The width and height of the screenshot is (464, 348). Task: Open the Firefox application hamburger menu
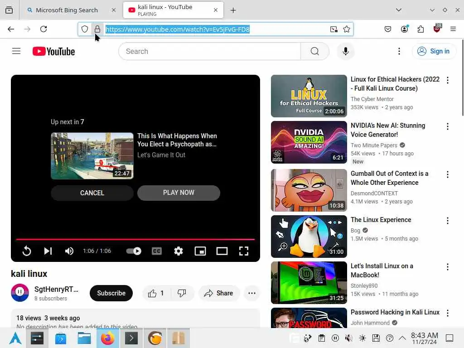pos(453,29)
